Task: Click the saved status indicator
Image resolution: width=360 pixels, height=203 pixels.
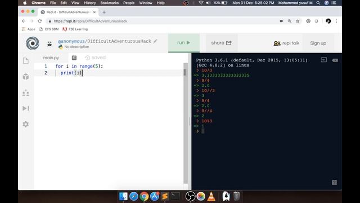Action: pyautogui.click(x=95, y=58)
